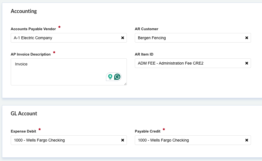Click the Accounting section heading

24,11
